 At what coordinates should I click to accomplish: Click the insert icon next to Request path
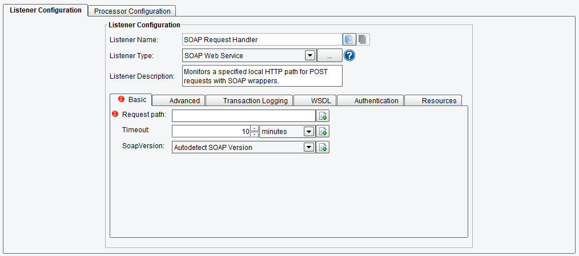click(x=323, y=116)
